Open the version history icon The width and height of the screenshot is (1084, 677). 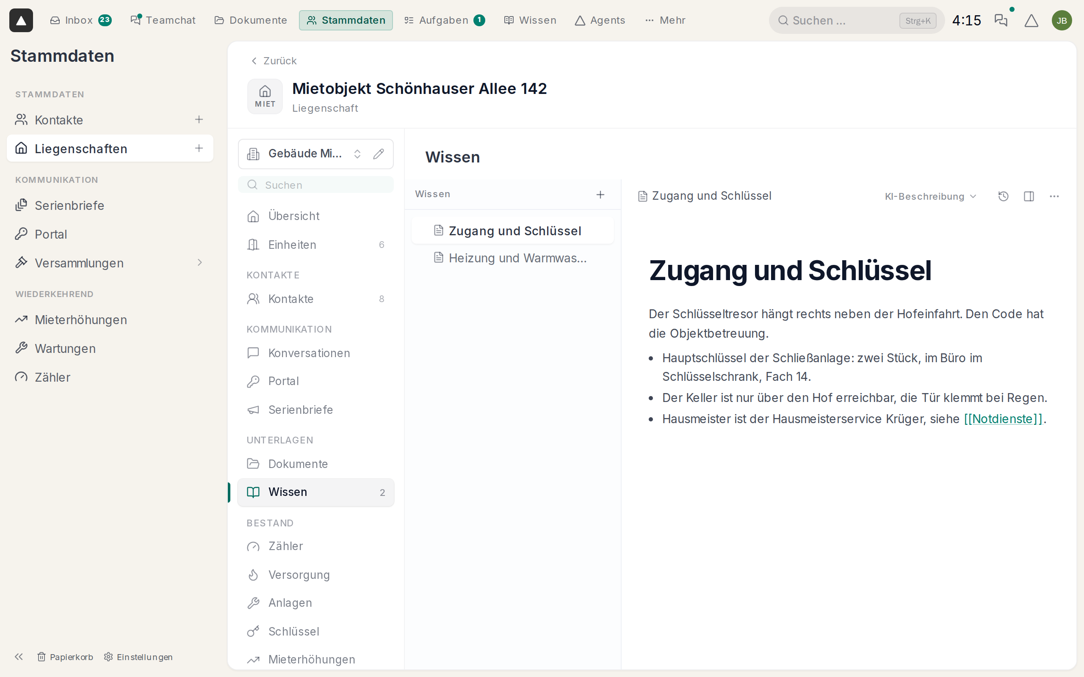1004,197
